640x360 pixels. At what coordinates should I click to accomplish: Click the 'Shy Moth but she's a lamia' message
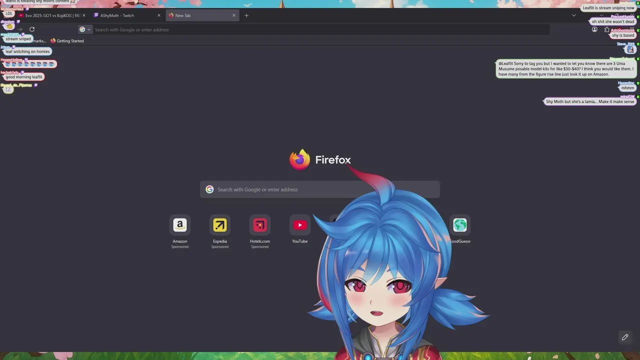pyautogui.click(x=590, y=101)
